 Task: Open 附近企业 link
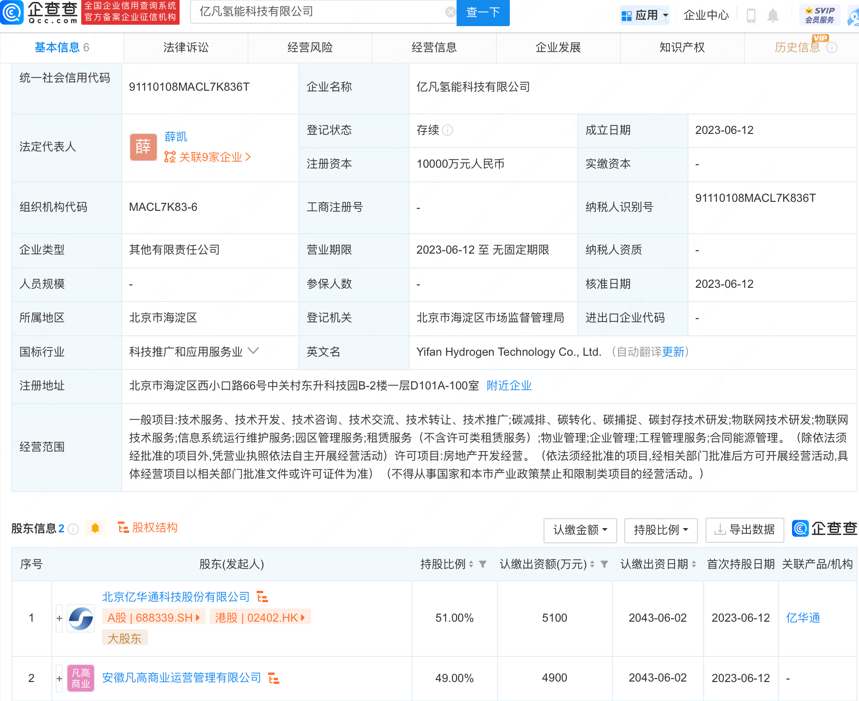click(x=509, y=386)
